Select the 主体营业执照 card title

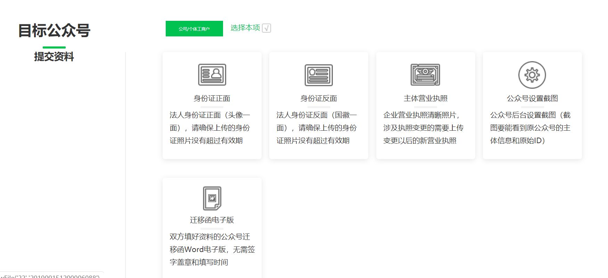coord(426,98)
